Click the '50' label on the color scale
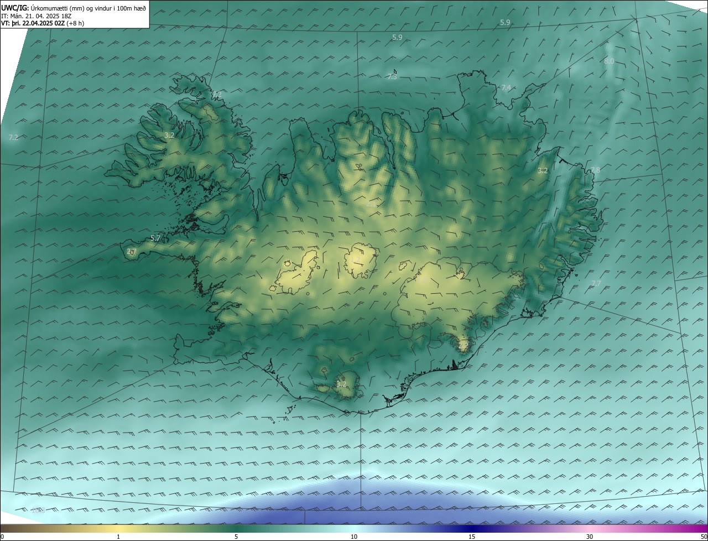708x541 pixels. pos(704,537)
